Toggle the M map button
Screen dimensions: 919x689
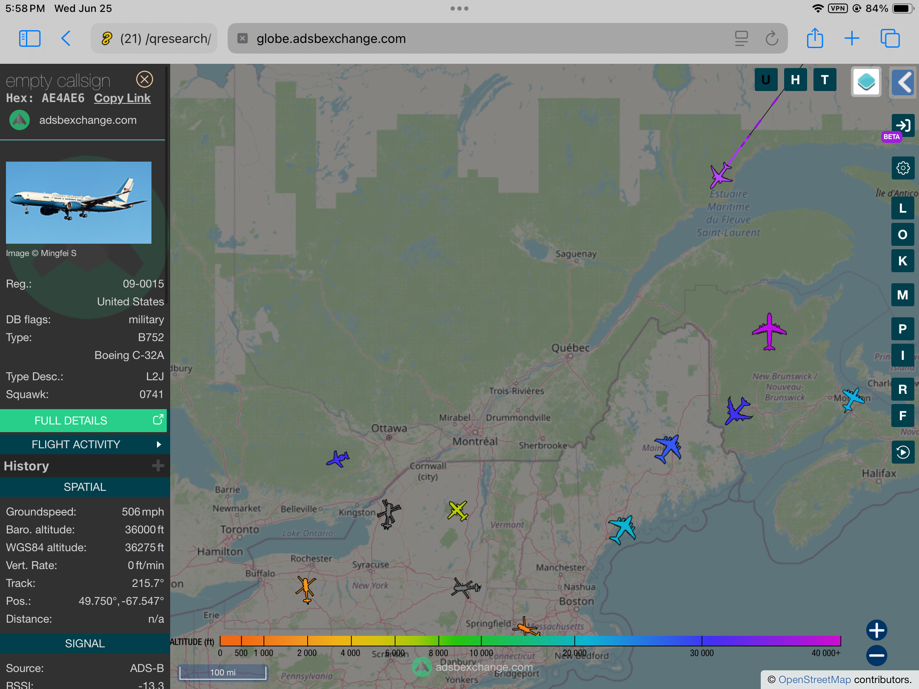(x=903, y=295)
